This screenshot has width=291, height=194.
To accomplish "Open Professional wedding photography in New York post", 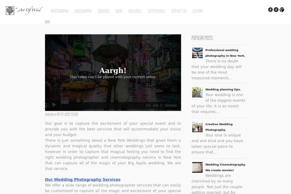I will [225, 53].
